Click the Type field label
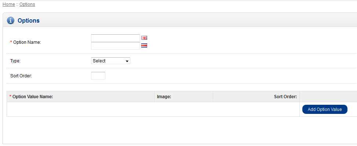 click(15, 61)
